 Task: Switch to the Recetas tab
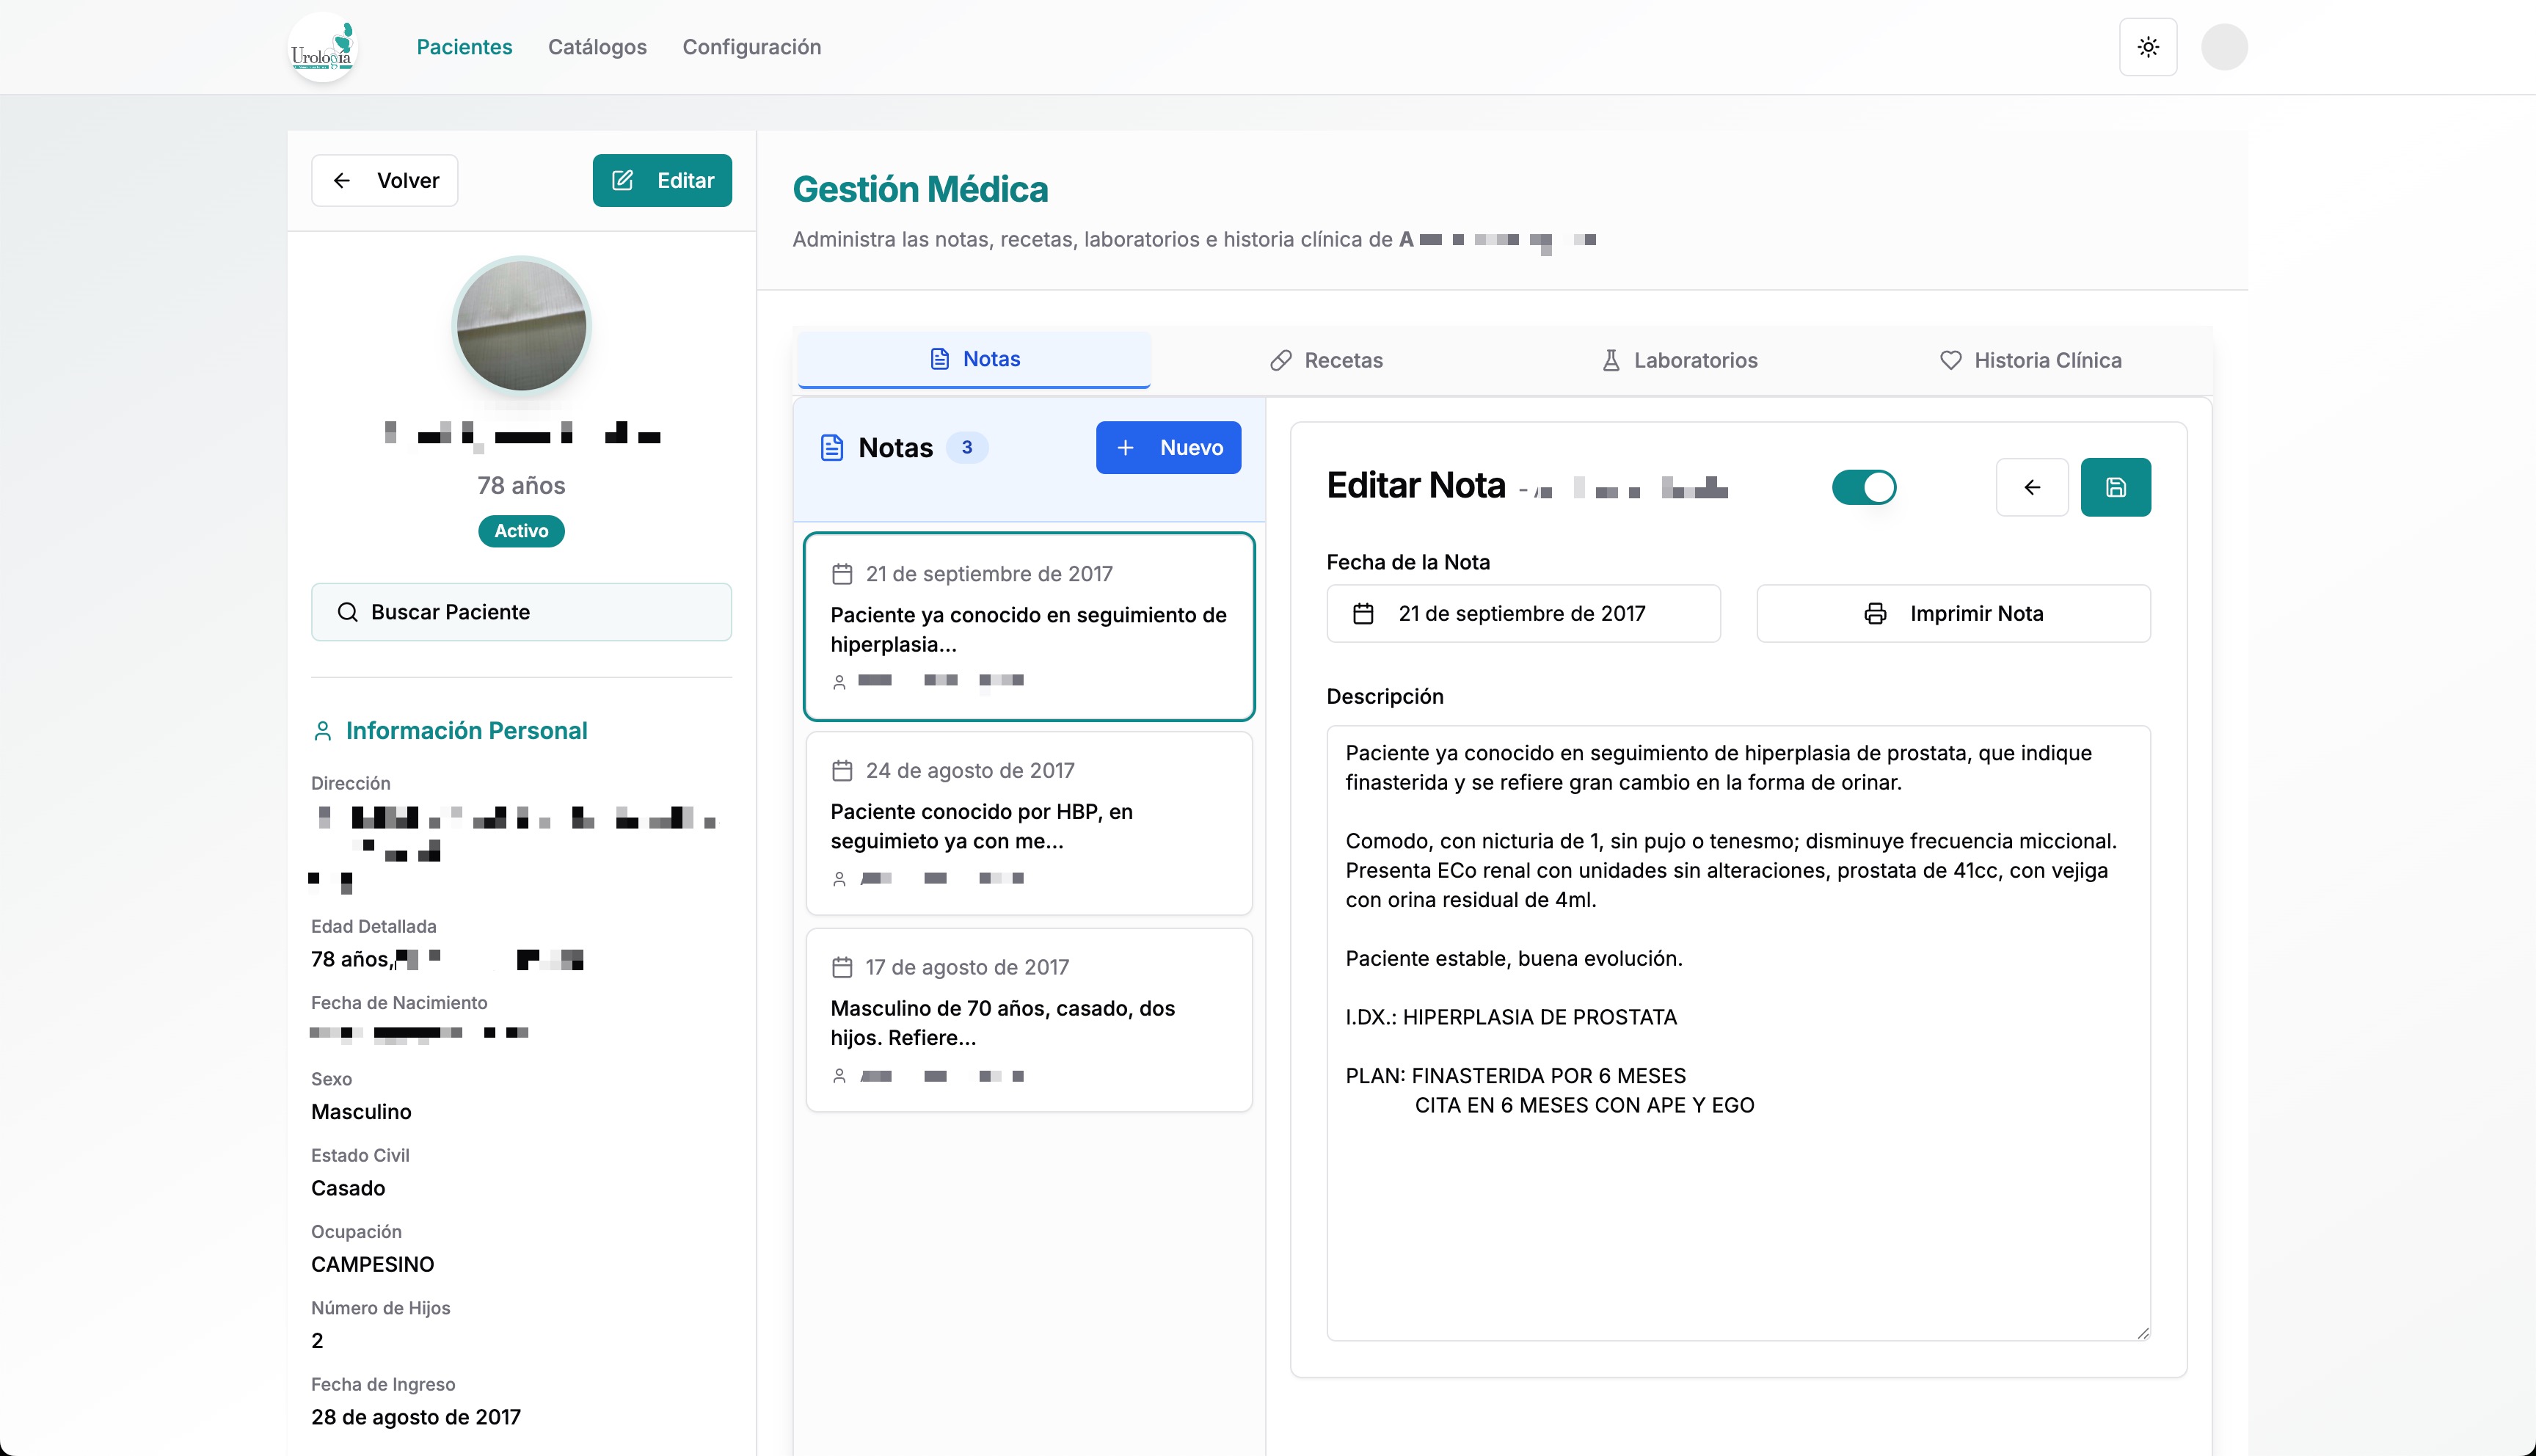(x=1325, y=360)
